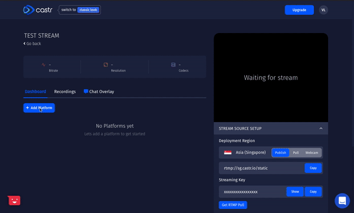Screen dimensions: 354x213
Task: Click the Waiting for stream preview player
Action: pos(271,77)
